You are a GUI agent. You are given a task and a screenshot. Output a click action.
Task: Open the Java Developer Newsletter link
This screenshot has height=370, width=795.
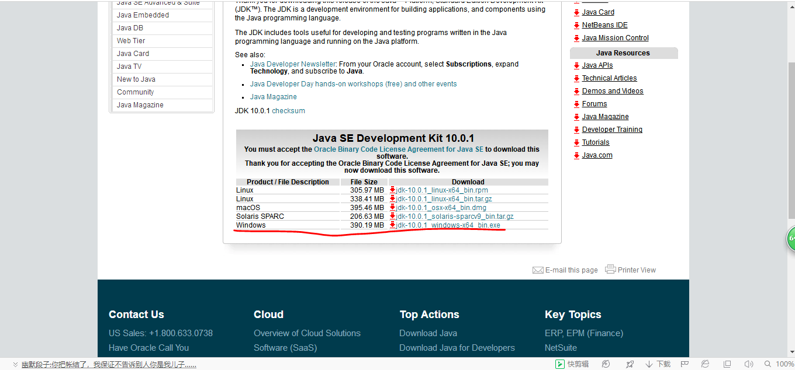pyautogui.click(x=293, y=64)
